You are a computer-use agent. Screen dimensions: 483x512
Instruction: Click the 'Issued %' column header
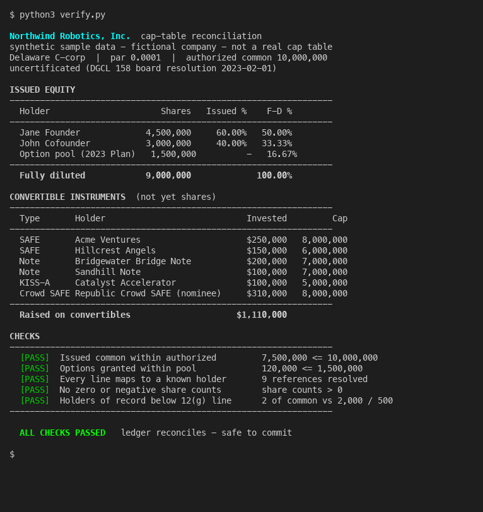pos(226,112)
